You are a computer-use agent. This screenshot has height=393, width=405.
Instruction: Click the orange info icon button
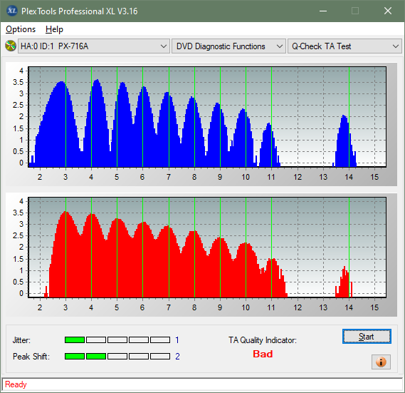point(381,362)
